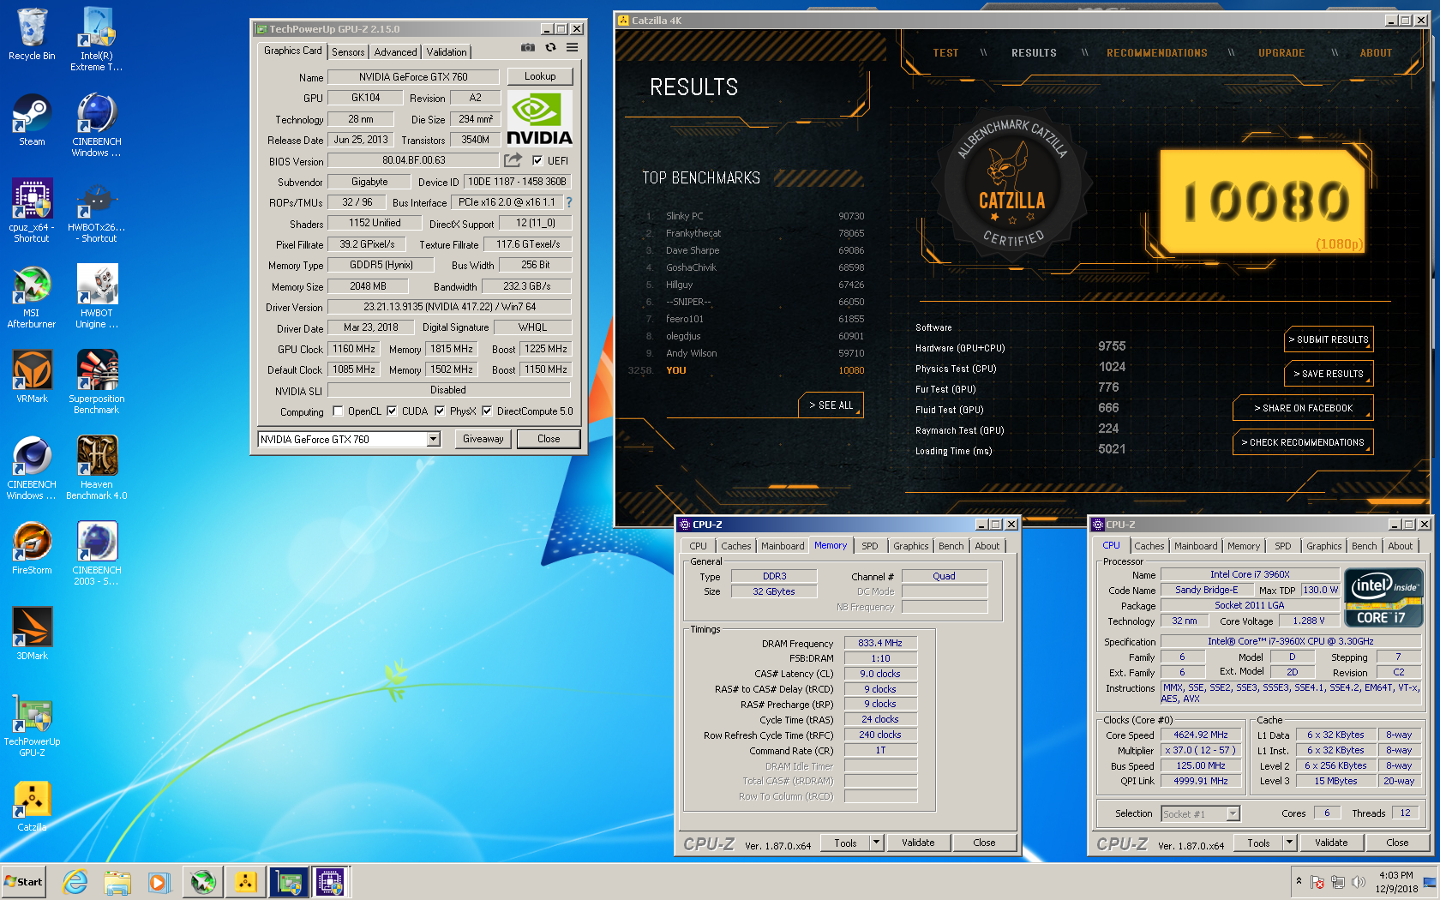This screenshot has width=1440, height=900.
Task: Show hidden tray icons arrow
Action: [x=1299, y=881]
